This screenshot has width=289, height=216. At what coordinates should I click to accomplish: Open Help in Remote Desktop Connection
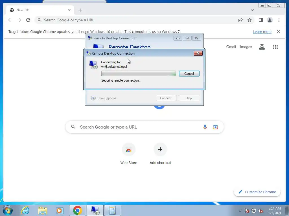click(189, 98)
